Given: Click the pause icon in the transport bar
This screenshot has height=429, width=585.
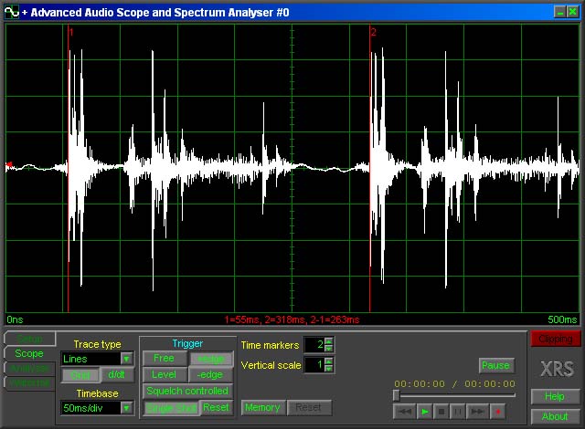Looking at the screenshot, I should click(457, 412).
